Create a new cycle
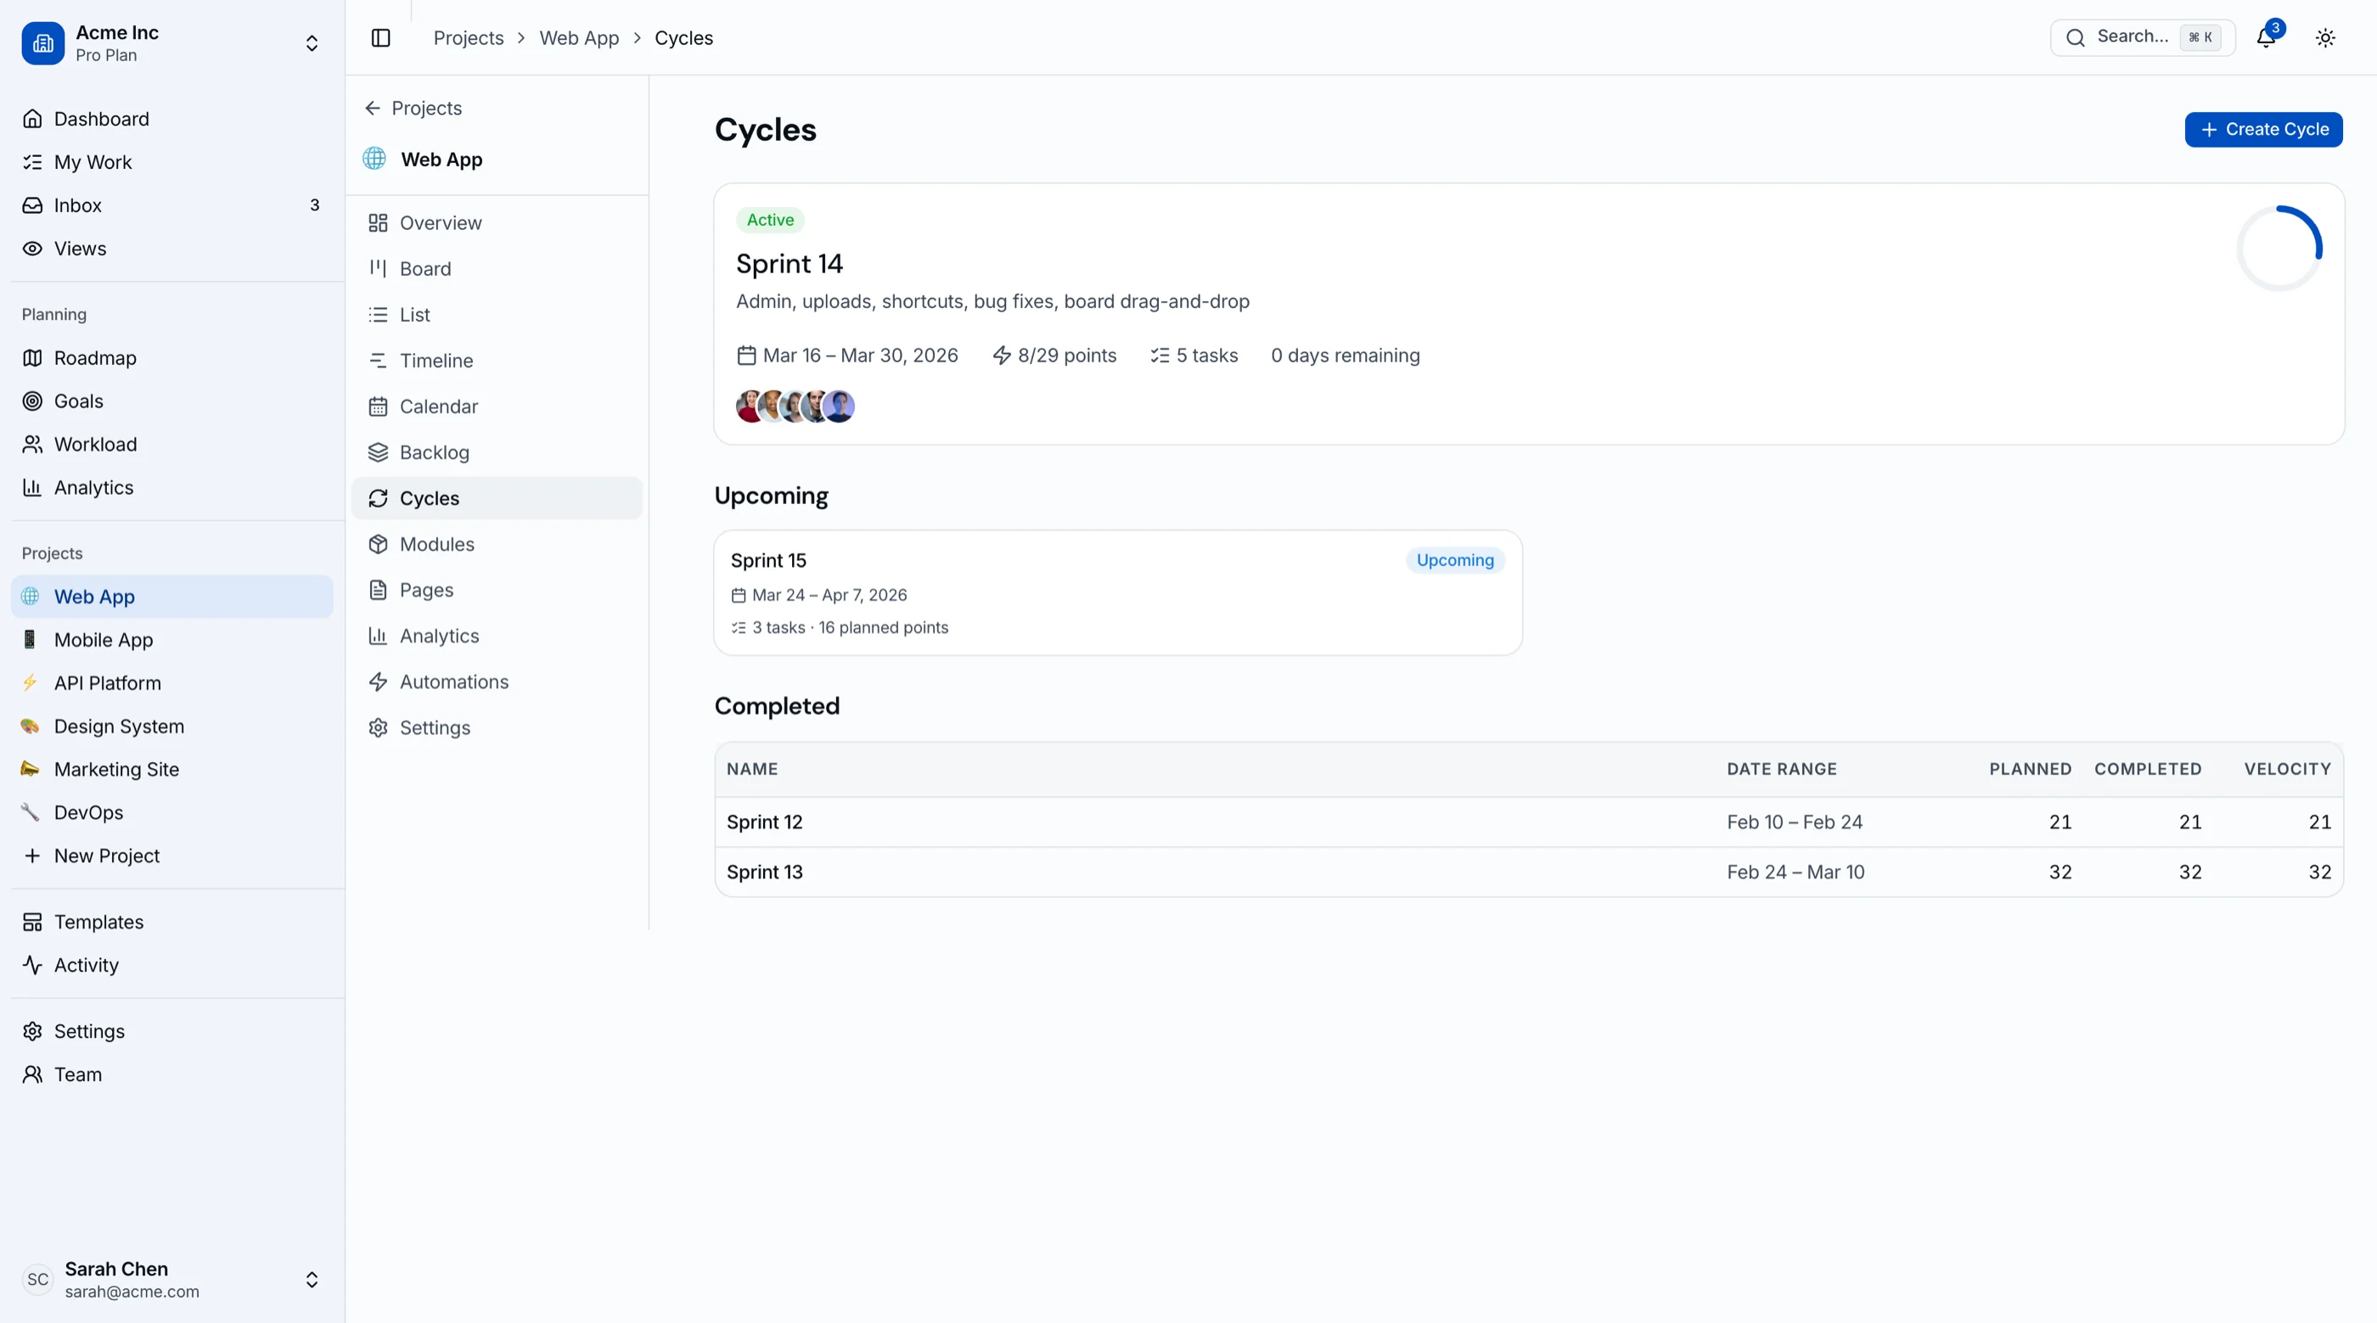Viewport: 2377px width, 1323px height. coord(2263,129)
